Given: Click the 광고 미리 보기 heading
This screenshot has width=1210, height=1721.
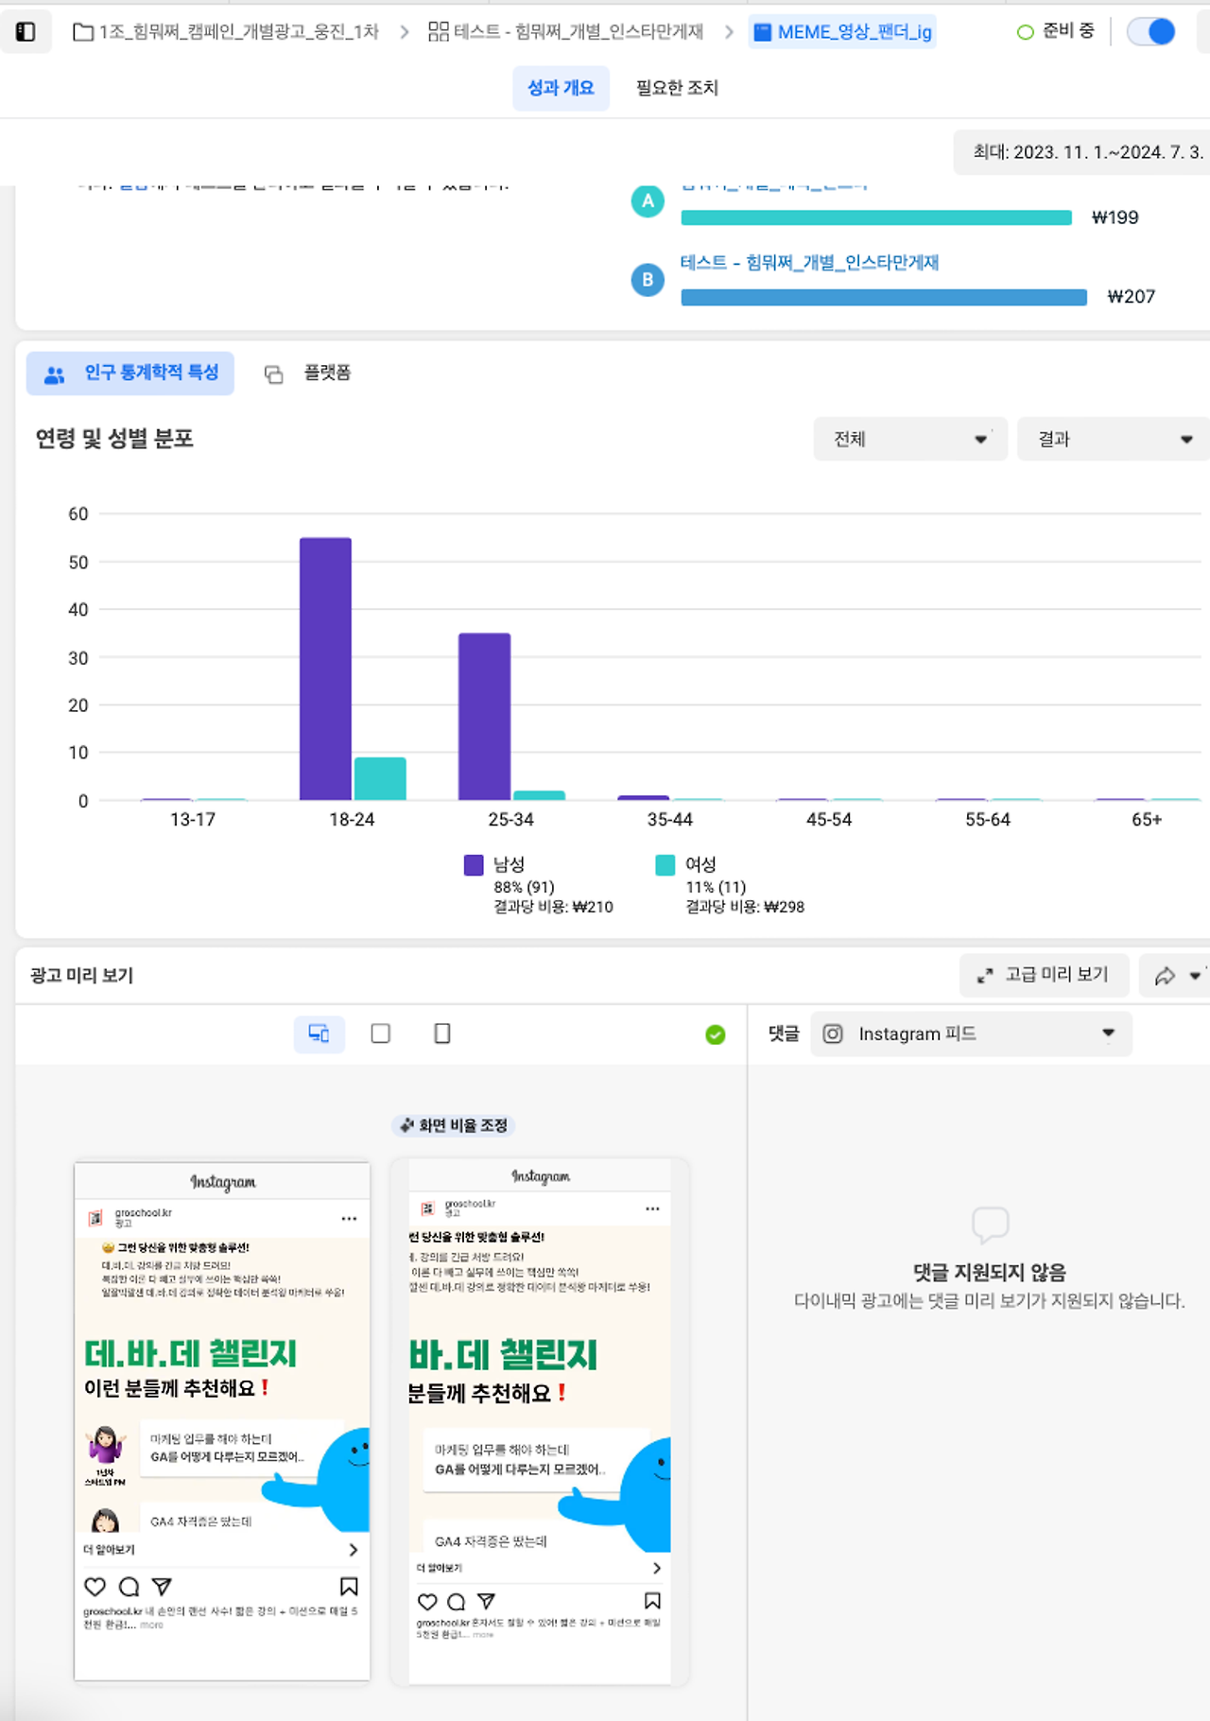Looking at the screenshot, I should click(x=82, y=975).
